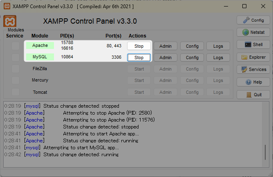
Task: Click Apache PID 16616
Action: coord(67,48)
